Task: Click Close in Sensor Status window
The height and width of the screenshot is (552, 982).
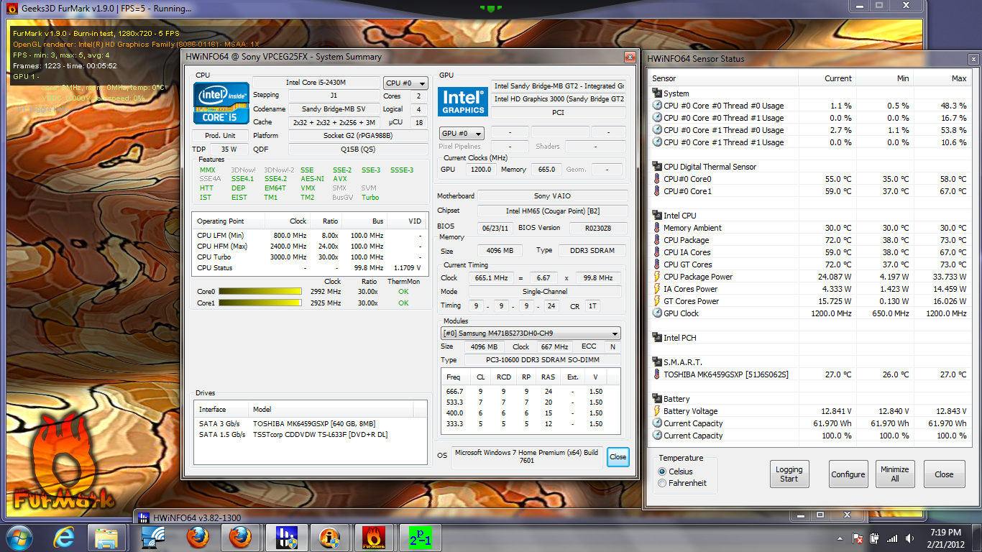Action: tap(944, 474)
